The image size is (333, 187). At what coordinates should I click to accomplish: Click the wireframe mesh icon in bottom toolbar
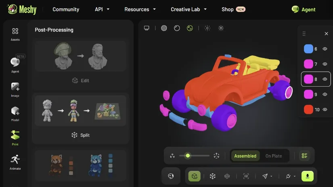pyautogui.click(x=227, y=176)
